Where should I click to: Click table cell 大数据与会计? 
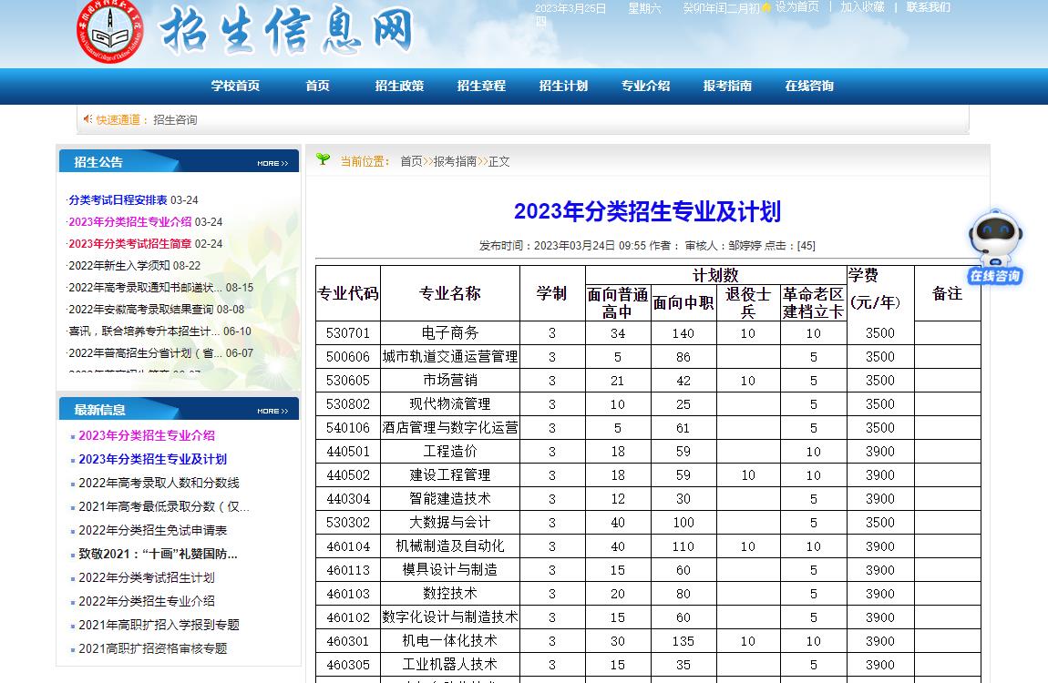pos(450,522)
